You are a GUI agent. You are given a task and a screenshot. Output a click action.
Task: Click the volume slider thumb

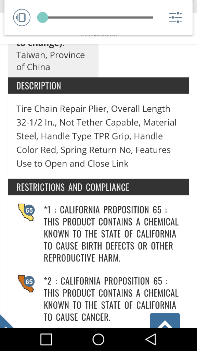[x=42, y=17]
